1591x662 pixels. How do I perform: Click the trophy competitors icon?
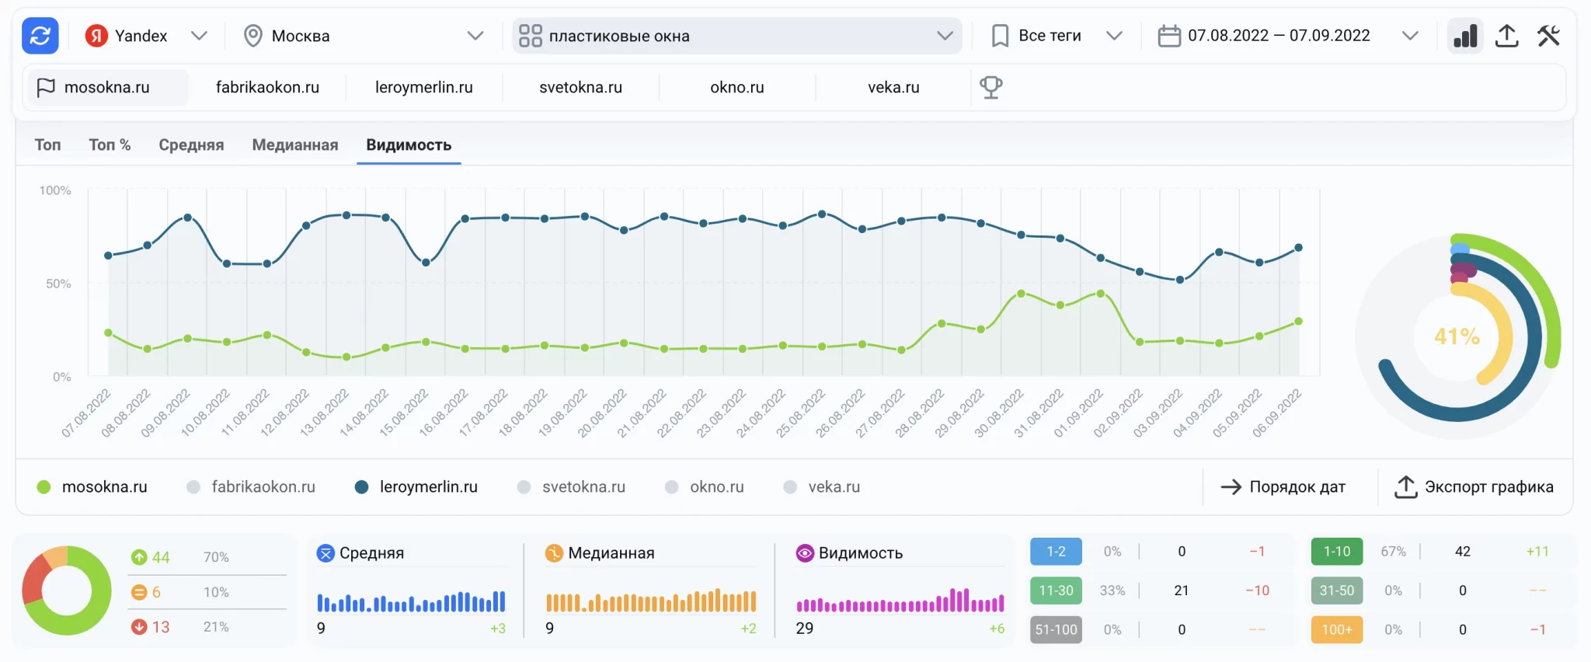[990, 87]
